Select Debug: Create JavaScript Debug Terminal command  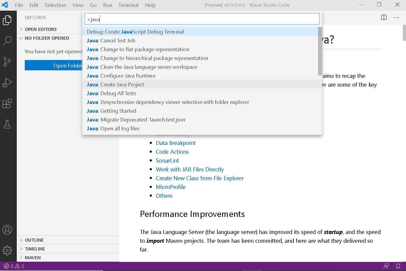tap(200, 32)
